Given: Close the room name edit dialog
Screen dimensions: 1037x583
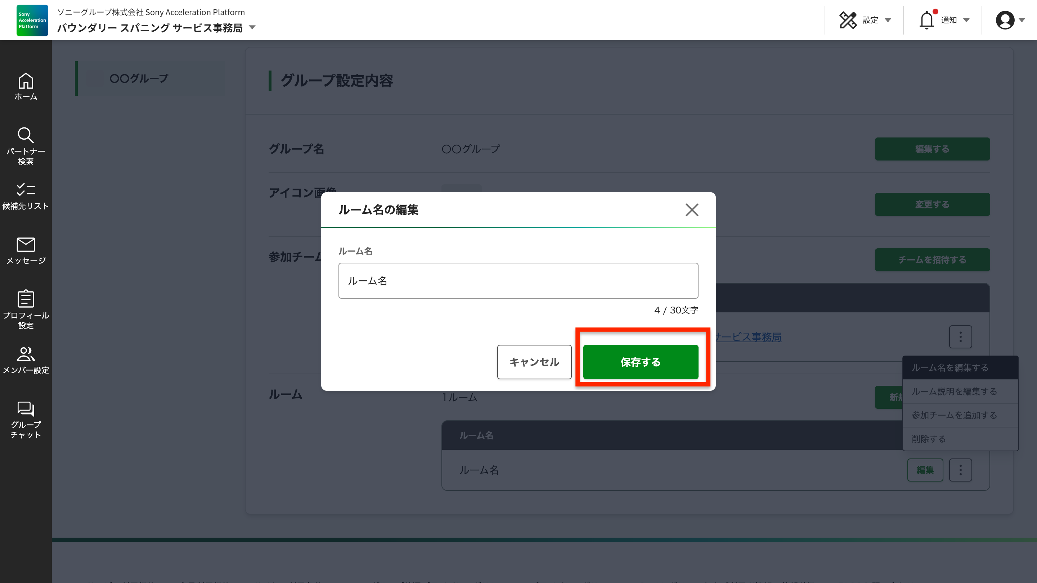Looking at the screenshot, I should coord(692,209).
